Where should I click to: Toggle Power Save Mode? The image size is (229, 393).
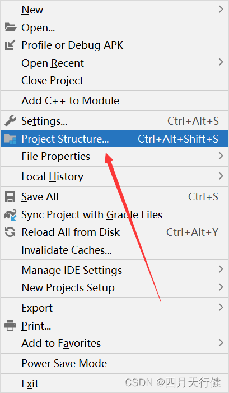(x=114, y=363)
